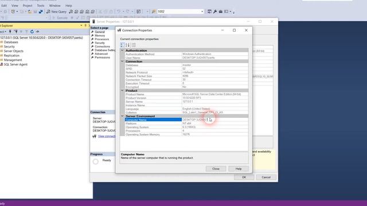Select the Management node in Object Explorer
The height and width of the screenshot is (206, 367).
tap(13, 60)
